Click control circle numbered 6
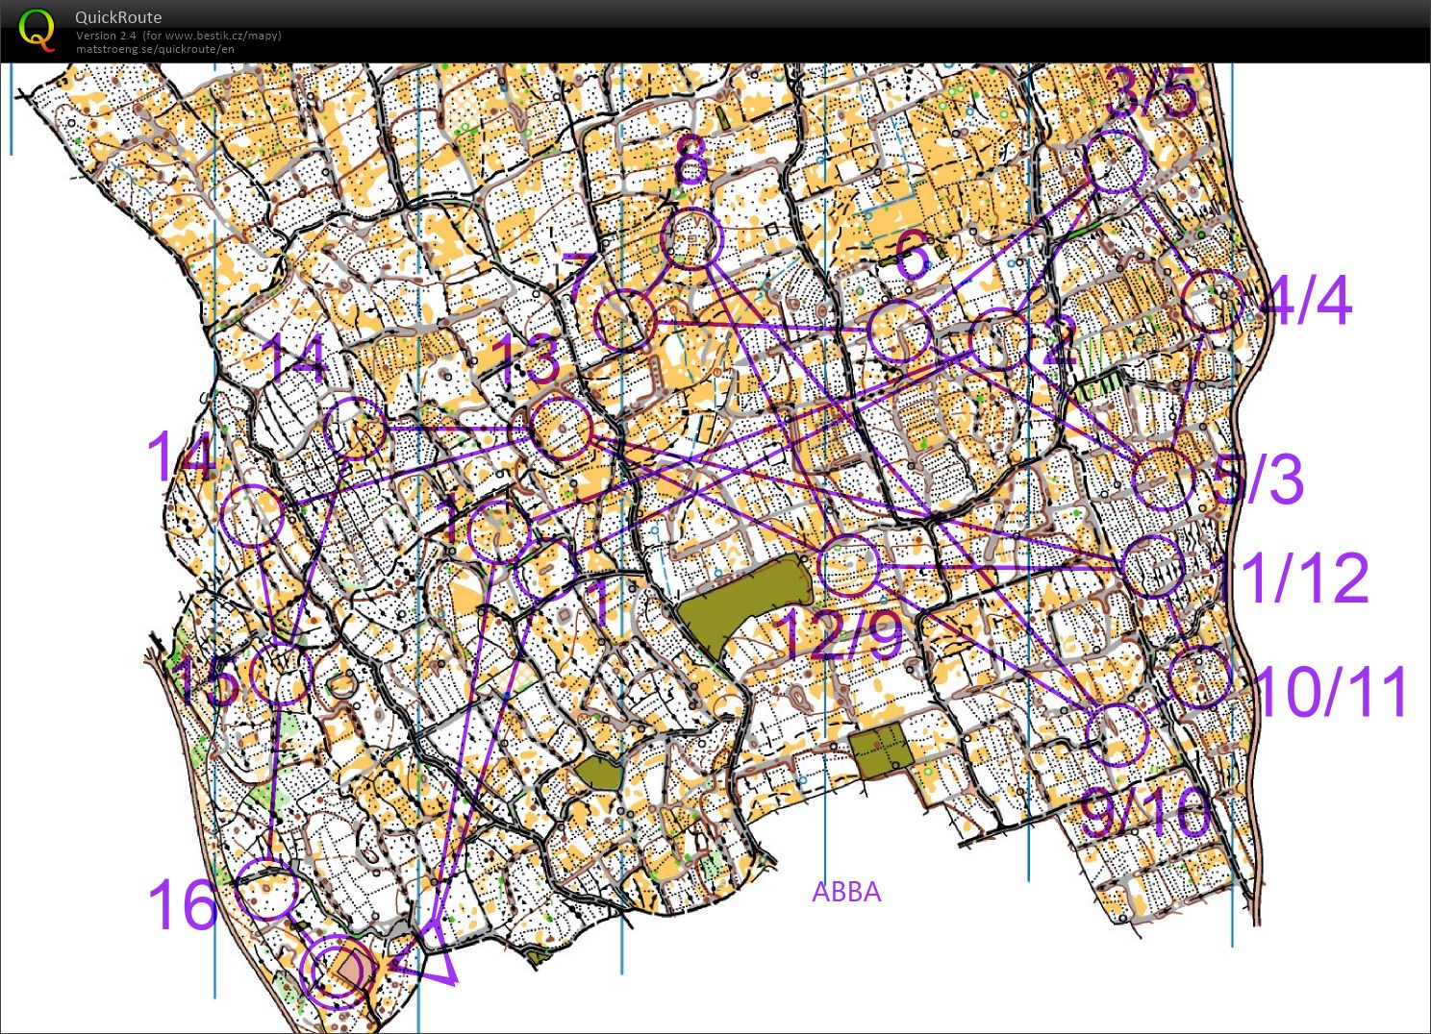Viewport: 1431px width, 1034px height. point(899,331)
